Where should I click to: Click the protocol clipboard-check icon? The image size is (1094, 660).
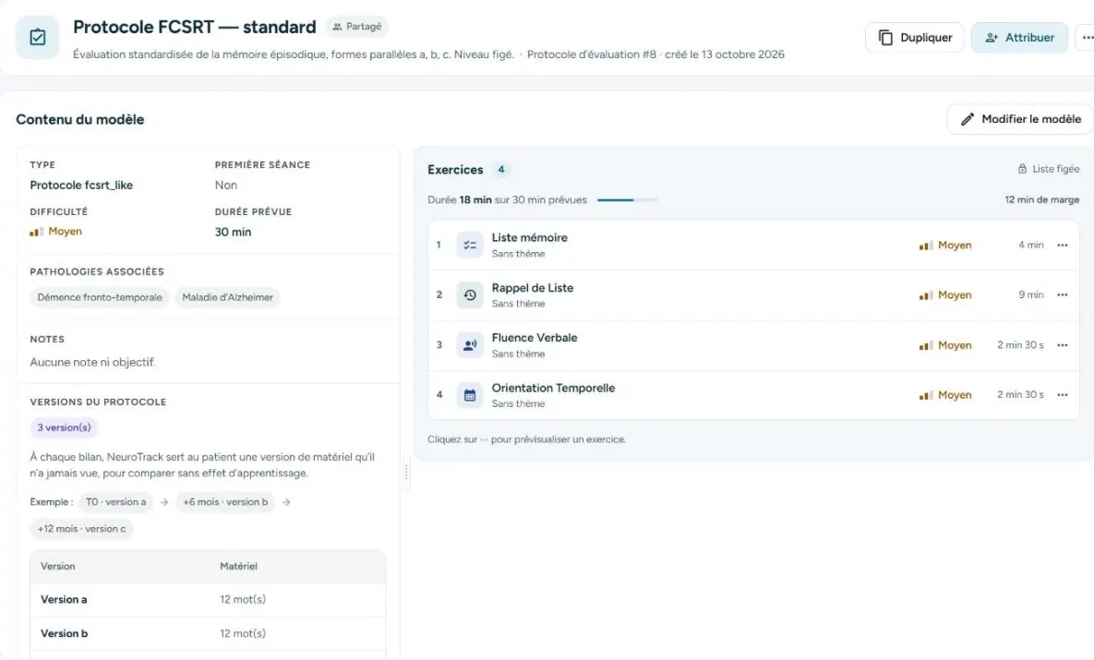click(x=38, y=38)
